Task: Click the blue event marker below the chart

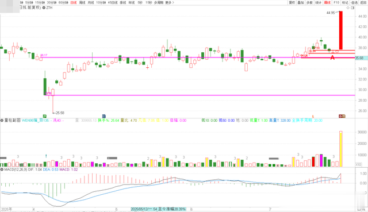Action: coord(104,116)
